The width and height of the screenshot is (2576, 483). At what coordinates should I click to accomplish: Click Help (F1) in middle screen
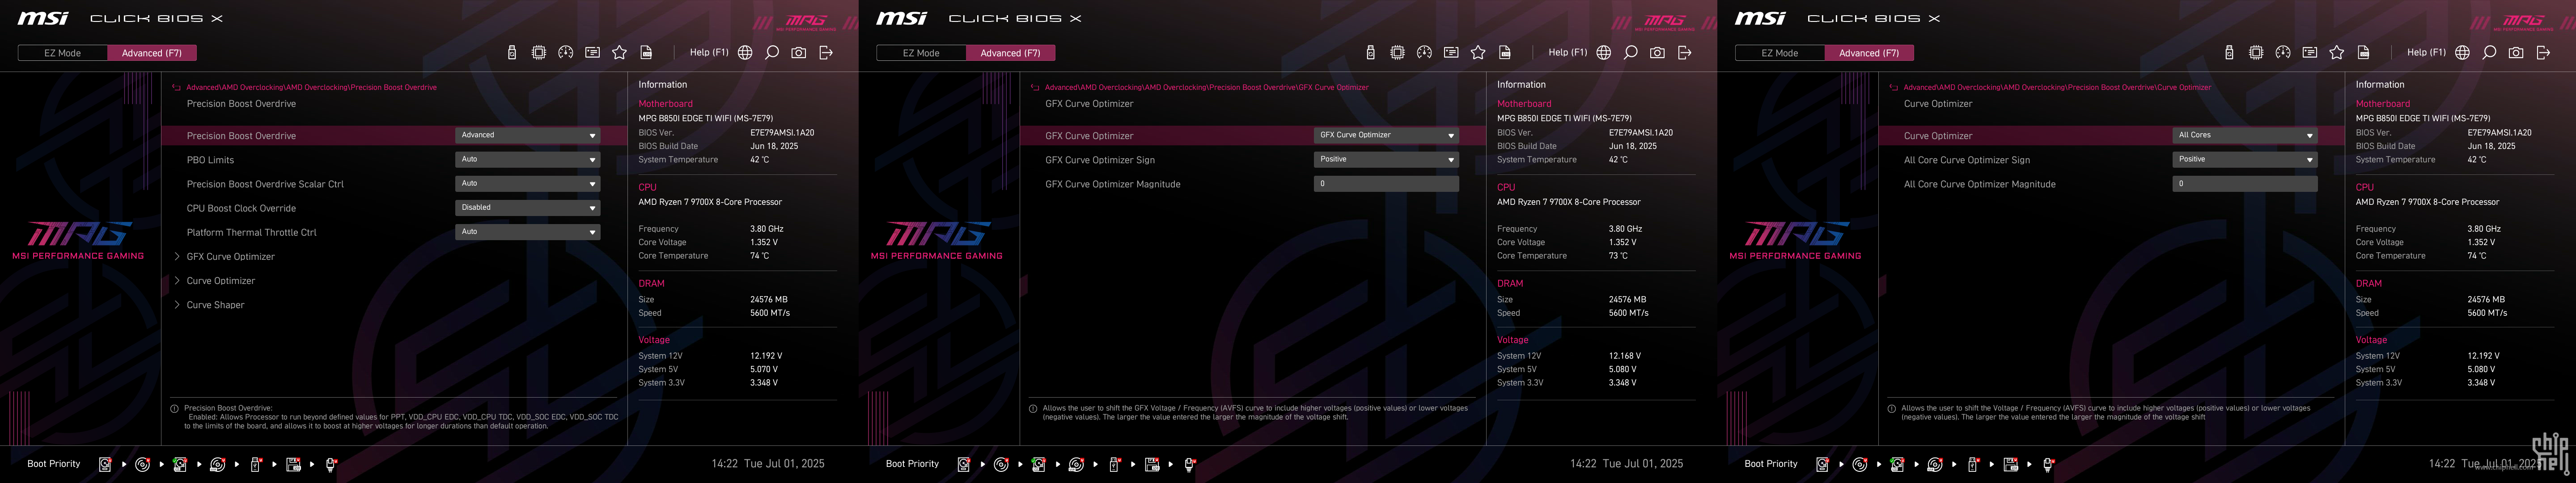point(1568,53)
